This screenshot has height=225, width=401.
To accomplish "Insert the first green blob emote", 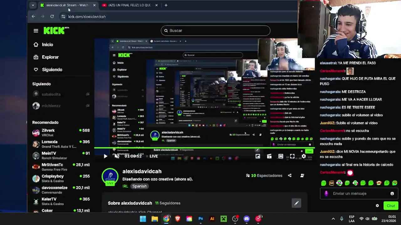I will [x=324, y=183].
